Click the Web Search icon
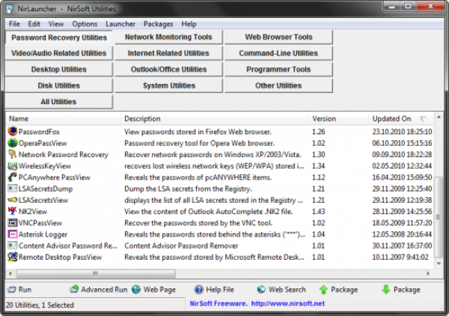Viewport: 449px width, 316px height. (261, 289)
